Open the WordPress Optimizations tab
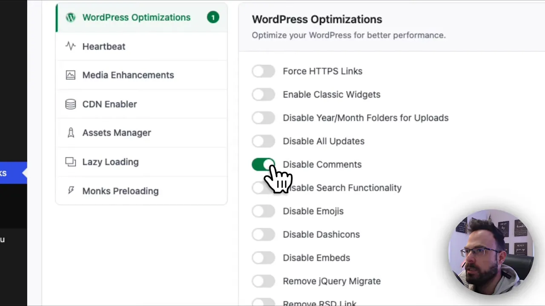Screen dimensions: 545x306 tap(141, 17)
